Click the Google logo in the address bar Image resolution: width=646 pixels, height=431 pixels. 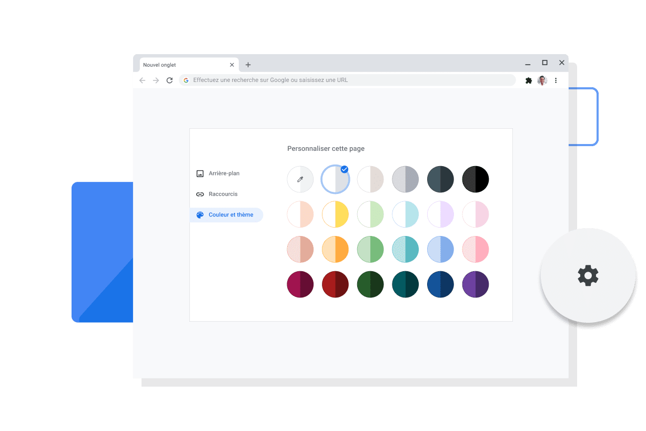(x=186, y=80)
